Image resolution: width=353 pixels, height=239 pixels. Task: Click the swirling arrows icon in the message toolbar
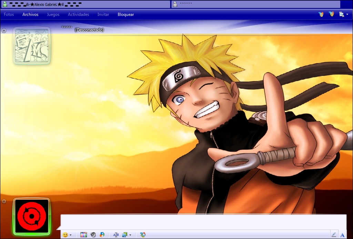pos(142,235)
